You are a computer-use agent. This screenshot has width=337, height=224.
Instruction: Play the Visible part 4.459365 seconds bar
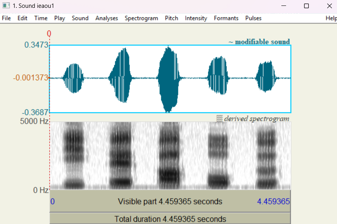tap(170, 201)
